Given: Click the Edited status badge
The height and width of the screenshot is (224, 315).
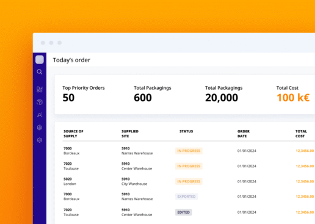Looking at the screenshot, I should (x=184, y=212).
